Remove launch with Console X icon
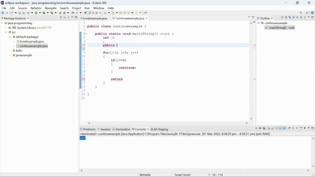The height and width of the screenshot is (177, 315). [260, 128]
